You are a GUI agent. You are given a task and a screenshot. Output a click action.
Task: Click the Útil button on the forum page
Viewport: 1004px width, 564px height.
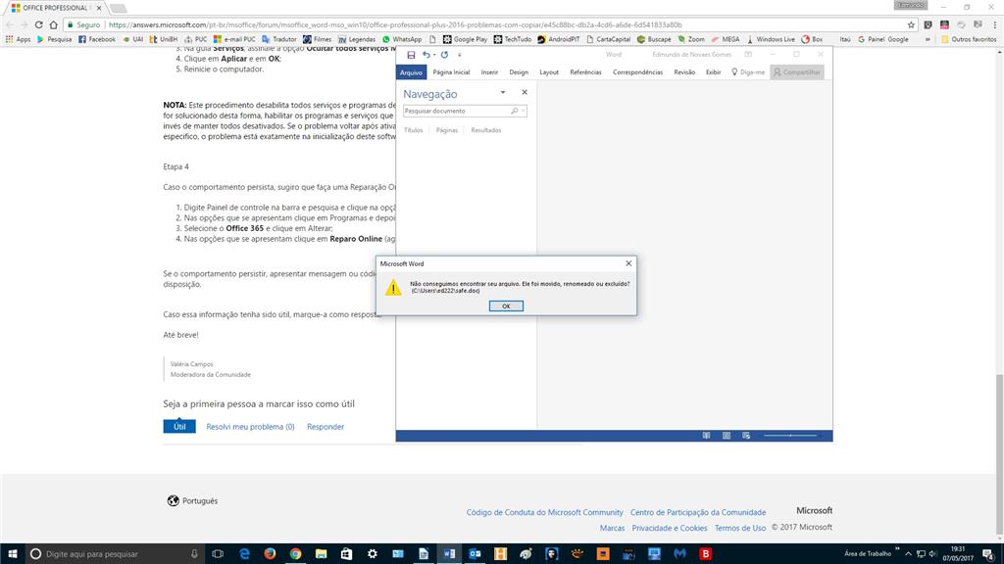pos(179,427)
